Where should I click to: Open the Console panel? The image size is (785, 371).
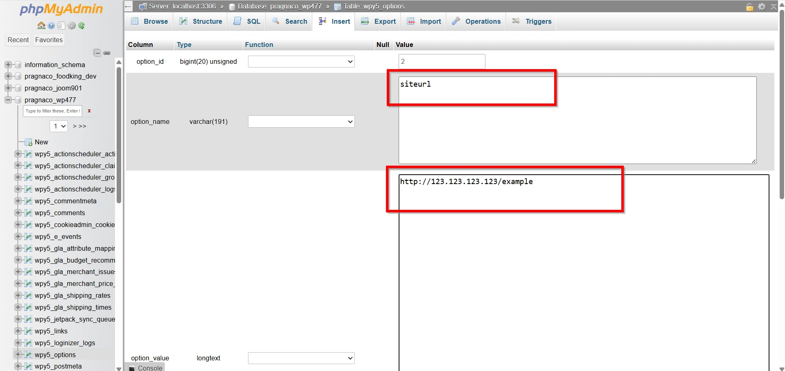pyautogui.click(x=146, y=367)
